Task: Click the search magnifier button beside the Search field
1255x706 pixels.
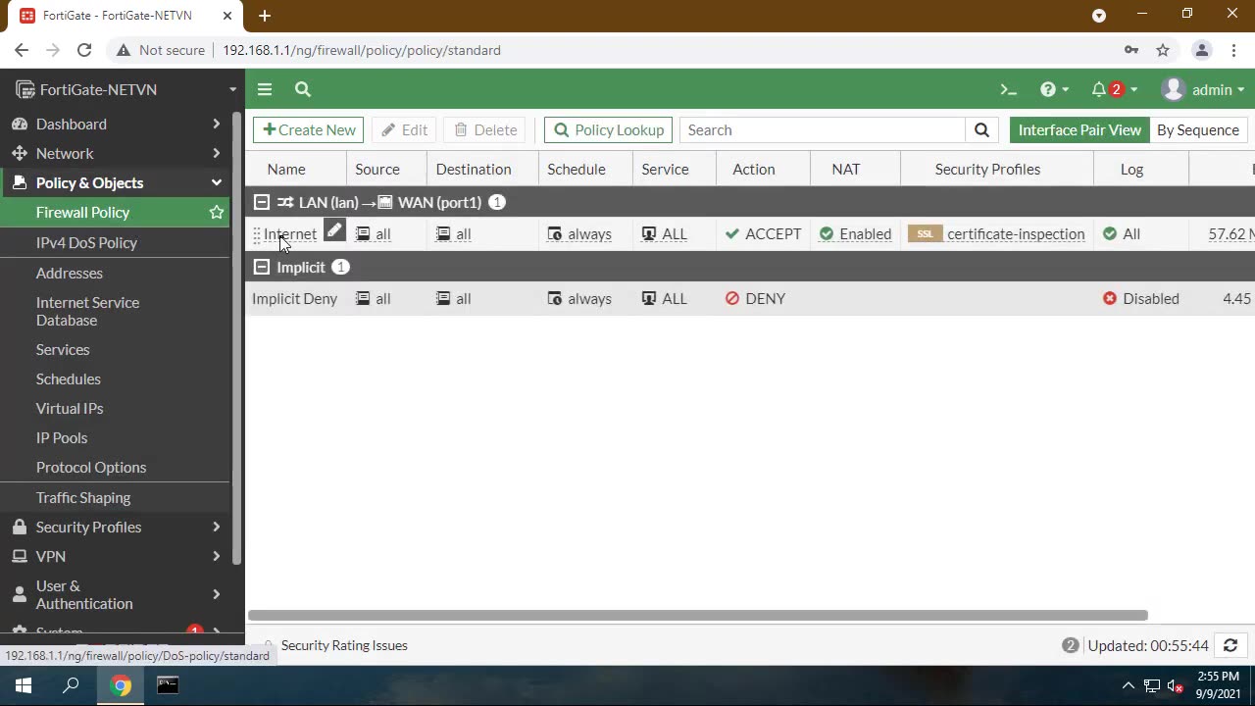Action: pyautogui.click(x=981, y=129)
